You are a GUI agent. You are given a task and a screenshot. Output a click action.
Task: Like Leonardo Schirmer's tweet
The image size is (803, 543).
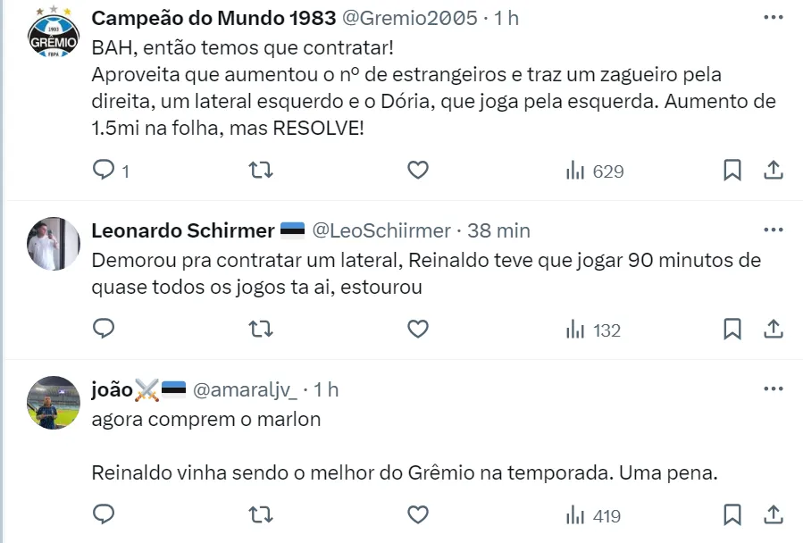point(417,330)
